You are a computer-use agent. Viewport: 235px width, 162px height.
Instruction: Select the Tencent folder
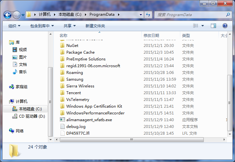(73, 93)
